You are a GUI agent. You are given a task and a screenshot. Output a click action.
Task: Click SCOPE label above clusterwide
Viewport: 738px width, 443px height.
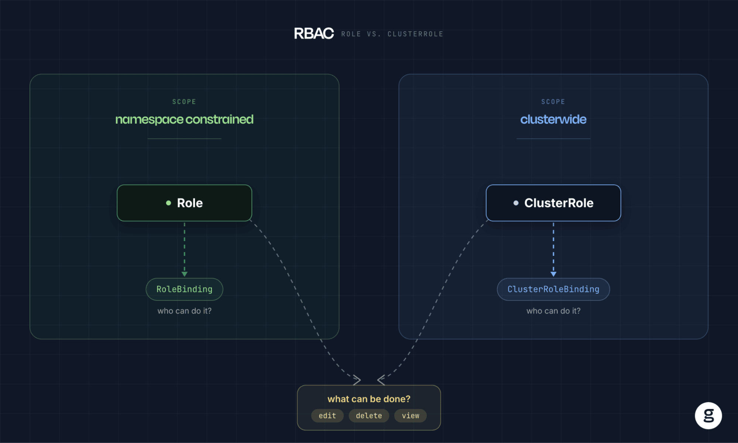click(x=553, y=102)
